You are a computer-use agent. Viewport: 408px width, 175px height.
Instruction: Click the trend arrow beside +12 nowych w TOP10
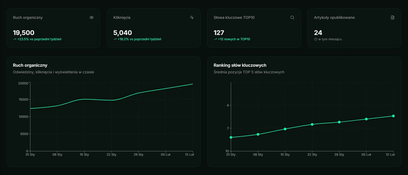coord(216,39)
